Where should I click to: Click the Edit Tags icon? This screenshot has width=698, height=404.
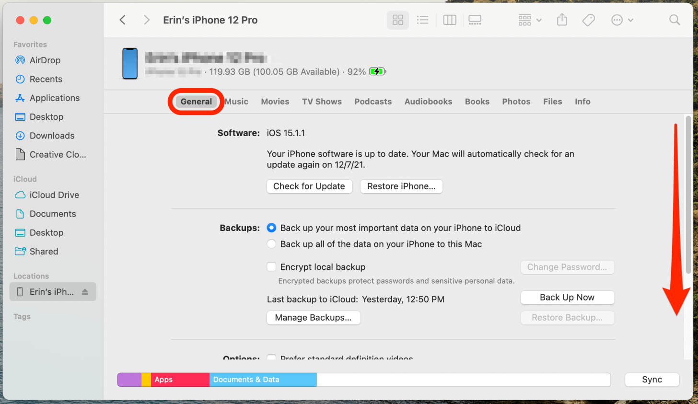point(589,20)
